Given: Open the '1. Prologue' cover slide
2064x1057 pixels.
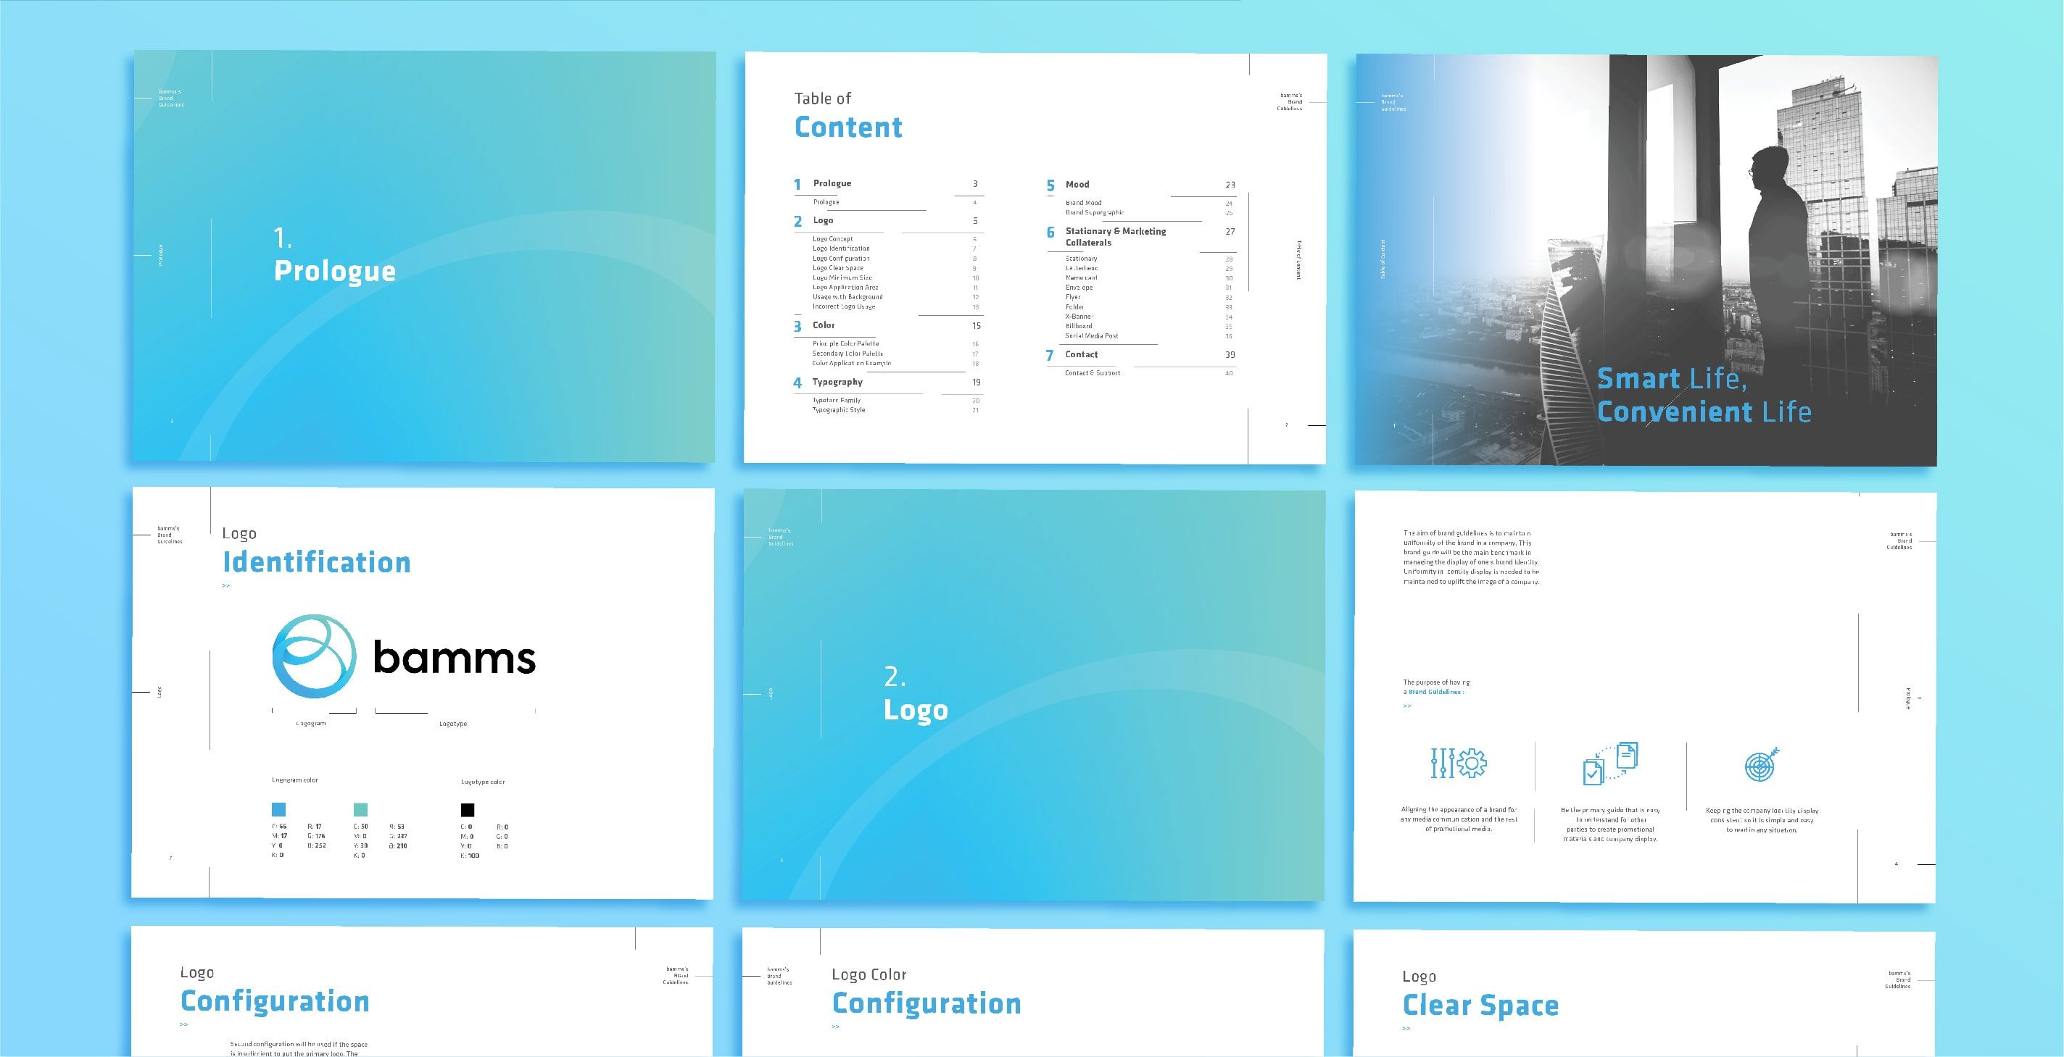Looking at the screenshot, I should (424, 257).
